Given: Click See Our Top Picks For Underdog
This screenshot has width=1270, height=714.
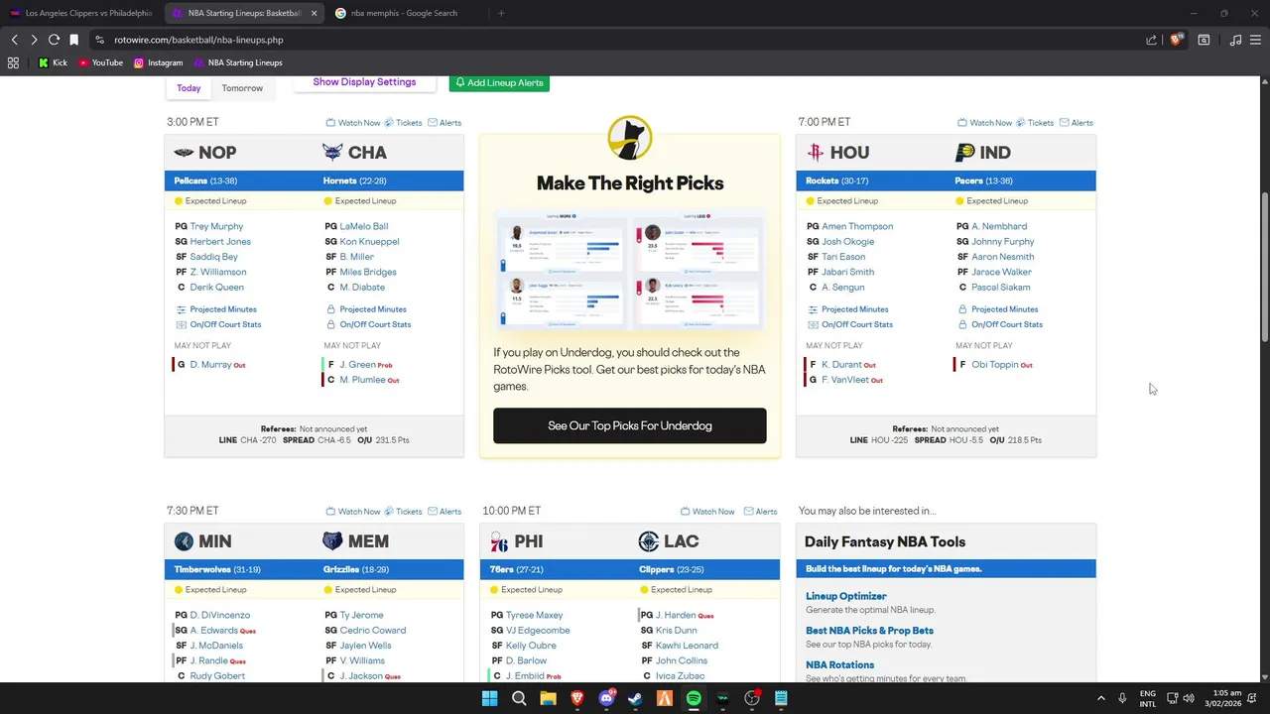Looking at the screenshot, I should pyautogui.click(x=630, y=425).
